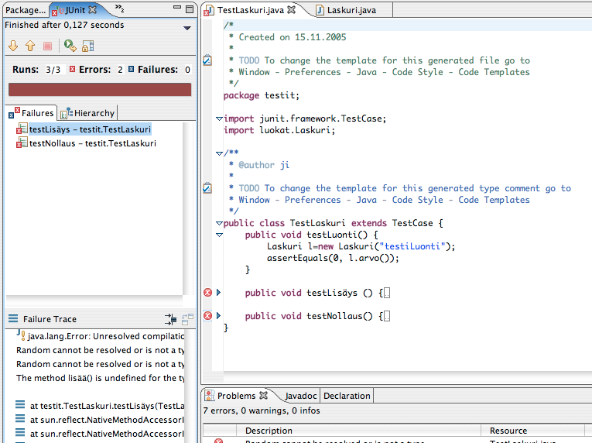Collapse the testLuonti method fold
The image size is (592, 443).
(219, 235)
